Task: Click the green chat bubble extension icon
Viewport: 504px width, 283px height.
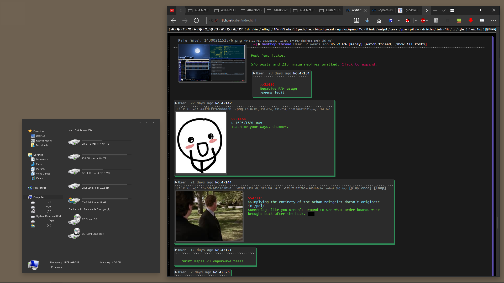Action: tap(459, 20)
